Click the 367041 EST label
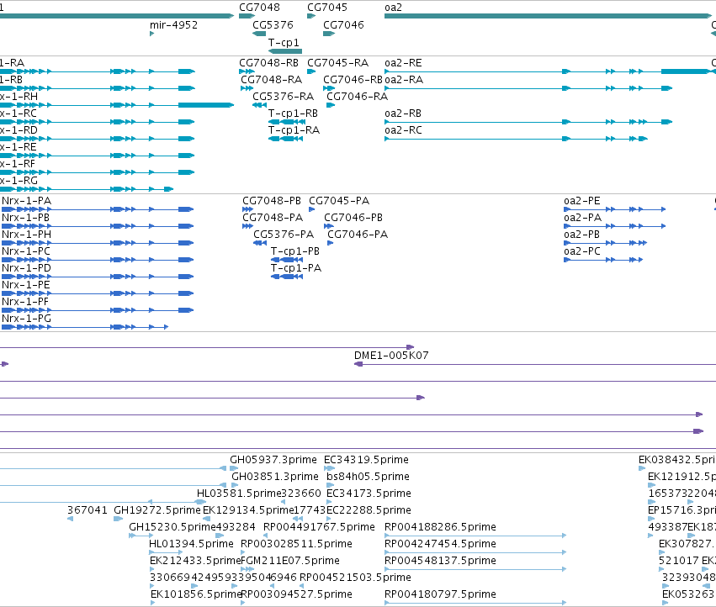 pyautogui.click(x=88, y=510)
